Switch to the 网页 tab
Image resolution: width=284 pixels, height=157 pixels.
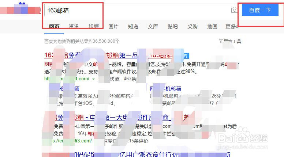point(54,27)
